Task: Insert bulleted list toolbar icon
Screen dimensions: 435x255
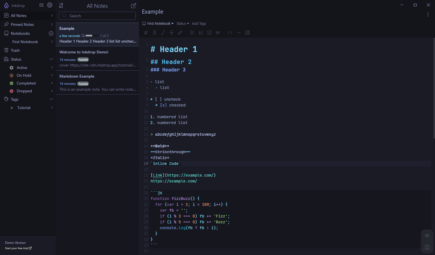Action: (192, 33)
